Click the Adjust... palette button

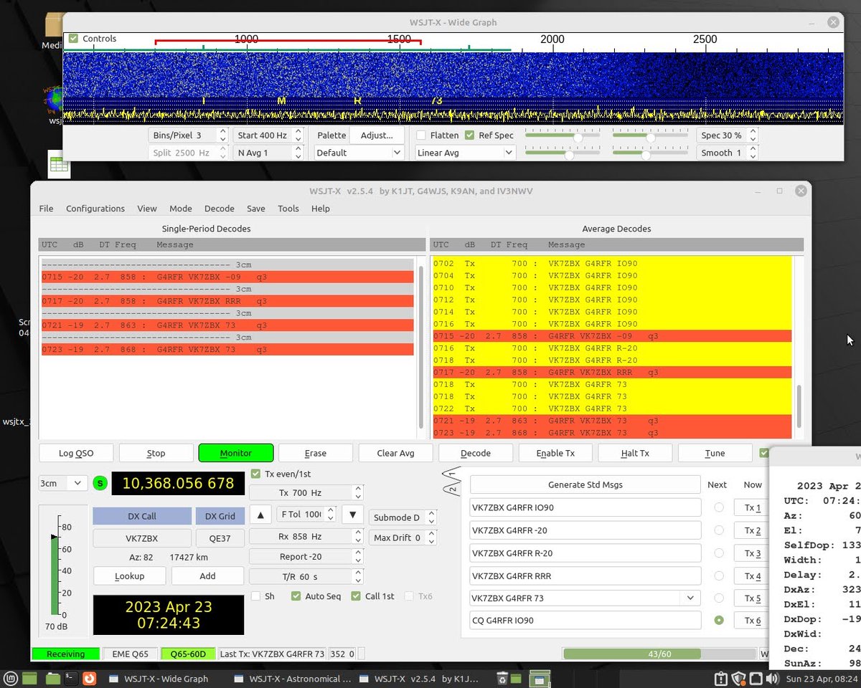coord(377,135)
